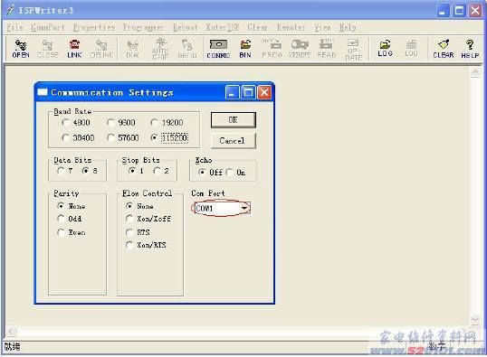Close the Communication Settings dialog with X

click(264, 92)
